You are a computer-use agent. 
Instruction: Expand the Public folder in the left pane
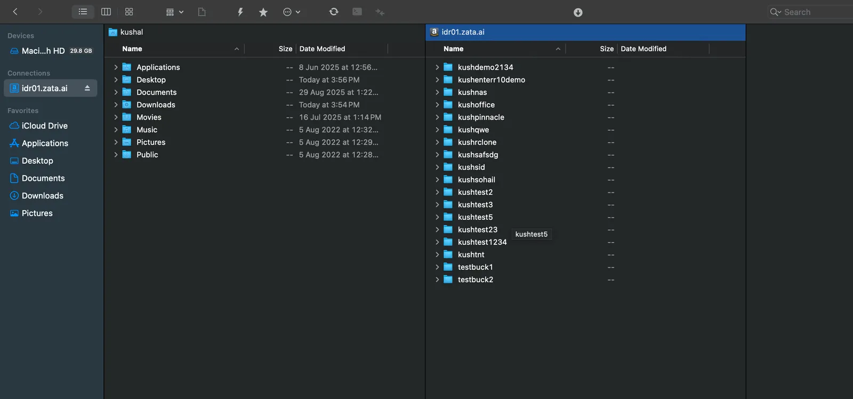(x=116, y=155)
